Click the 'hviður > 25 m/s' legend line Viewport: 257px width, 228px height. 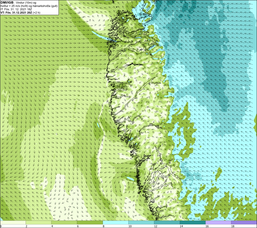29,6
